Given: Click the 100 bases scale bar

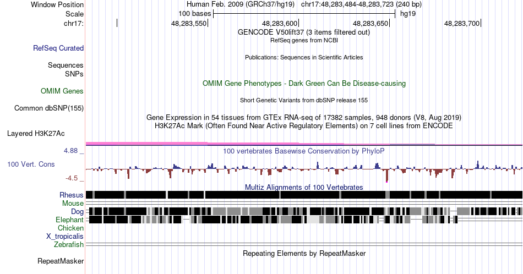Looking at the screenshot, I should coord(304,14).
